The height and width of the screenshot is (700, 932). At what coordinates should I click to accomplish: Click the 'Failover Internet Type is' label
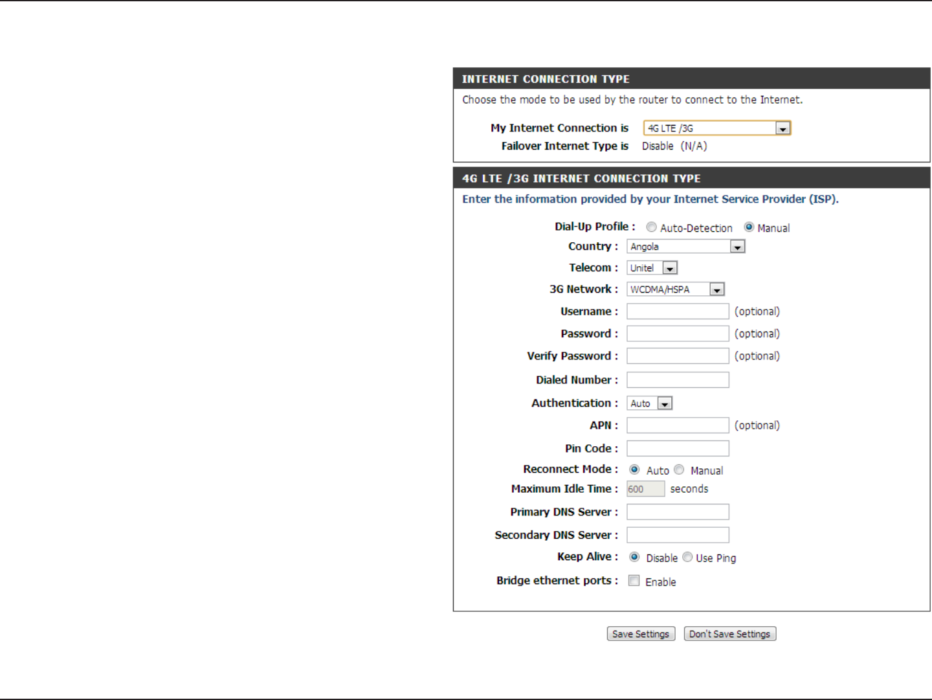pos(565,146)
